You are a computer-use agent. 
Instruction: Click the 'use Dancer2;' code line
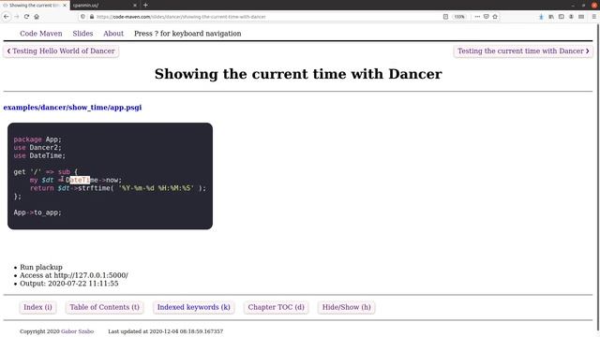click(37, 148)
